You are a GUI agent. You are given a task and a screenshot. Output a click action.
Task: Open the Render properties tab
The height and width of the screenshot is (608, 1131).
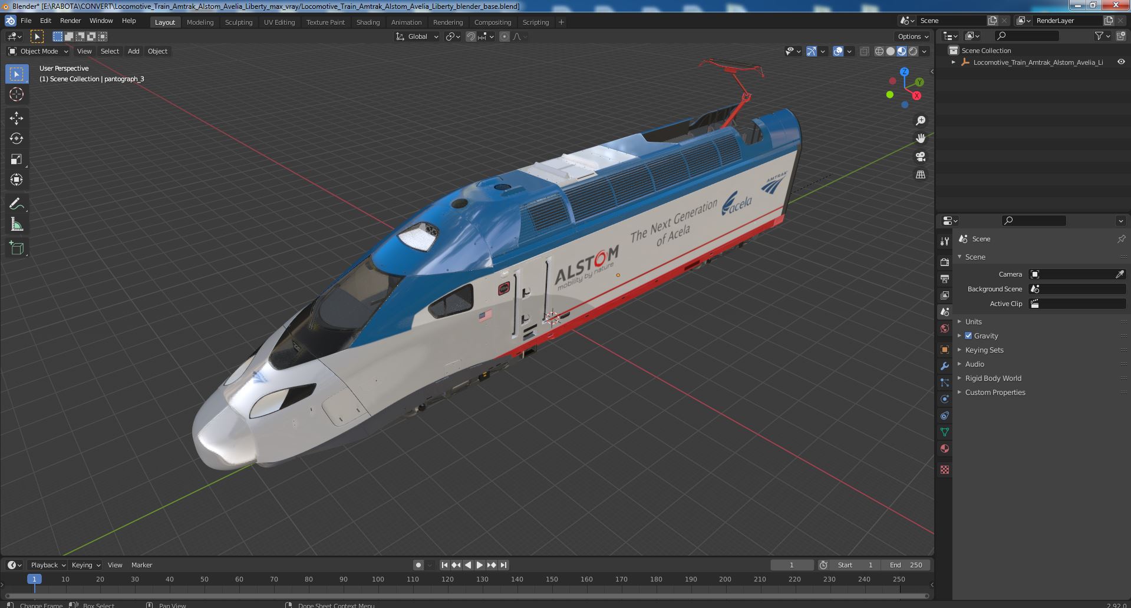945,262
